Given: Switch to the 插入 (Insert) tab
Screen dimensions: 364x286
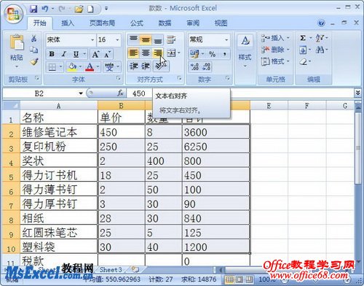Looking at the screenshot, I should pyautogui.click(x=68, y=23).
